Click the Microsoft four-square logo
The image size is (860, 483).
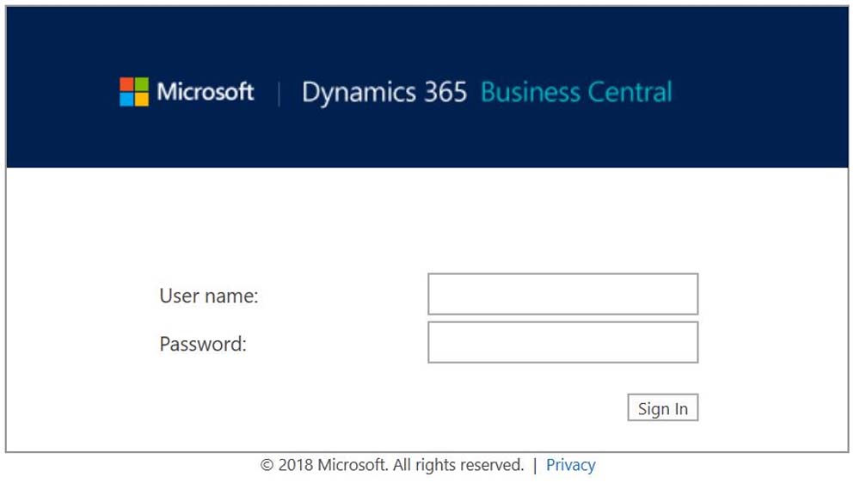coord(134,92)
